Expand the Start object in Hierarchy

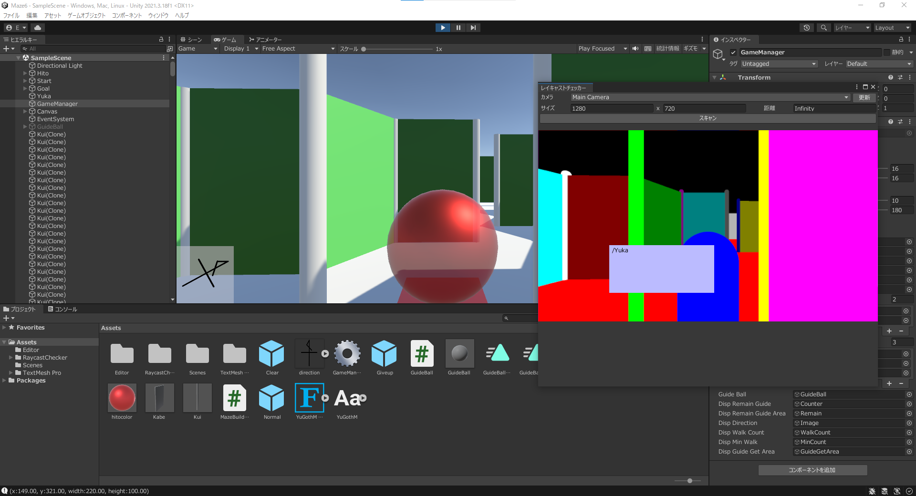coord(25,81)
